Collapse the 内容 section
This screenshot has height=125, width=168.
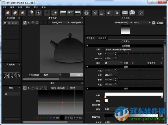[87, 89]
